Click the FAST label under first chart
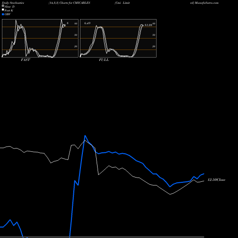 point(26,60)
